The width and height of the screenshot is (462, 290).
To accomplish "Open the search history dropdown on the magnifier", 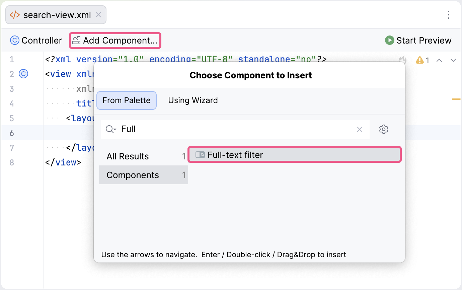I will 110,129.
